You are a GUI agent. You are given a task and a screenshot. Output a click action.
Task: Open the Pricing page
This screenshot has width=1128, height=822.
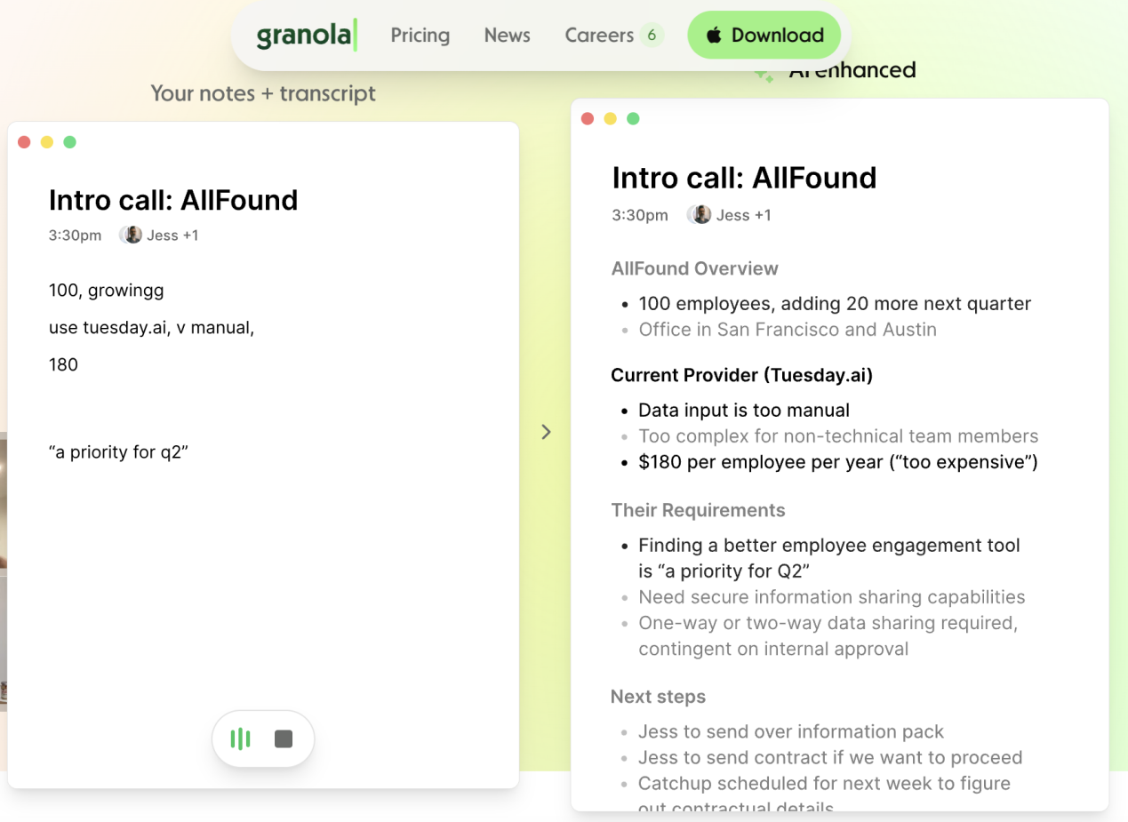pos(420,36)
